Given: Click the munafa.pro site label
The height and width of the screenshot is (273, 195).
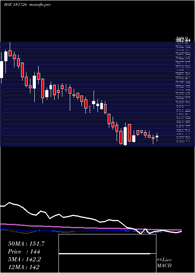Looking at the screenshot, I should click(x=40, y=5).
